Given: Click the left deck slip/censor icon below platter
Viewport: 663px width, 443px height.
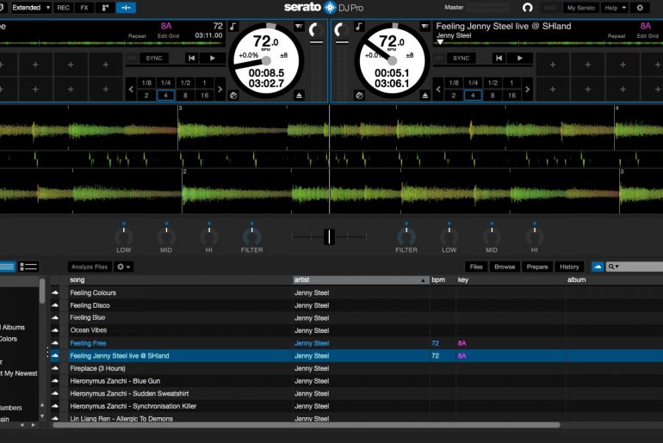Looking at the screenshot, I should tap(233, 95).
